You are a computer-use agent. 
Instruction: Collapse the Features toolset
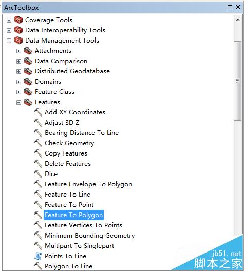point(18,102)
